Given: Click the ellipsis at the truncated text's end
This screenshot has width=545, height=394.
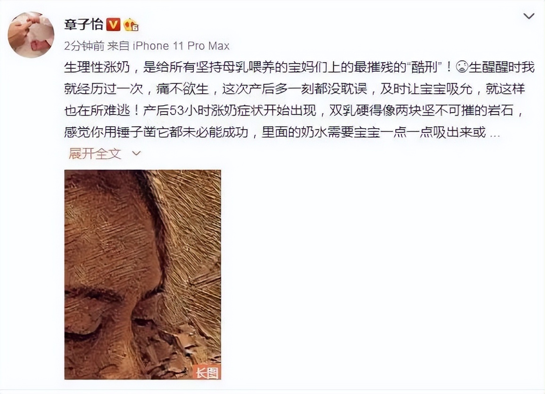Looking at the screenshot, I should (x=494, y=133).
